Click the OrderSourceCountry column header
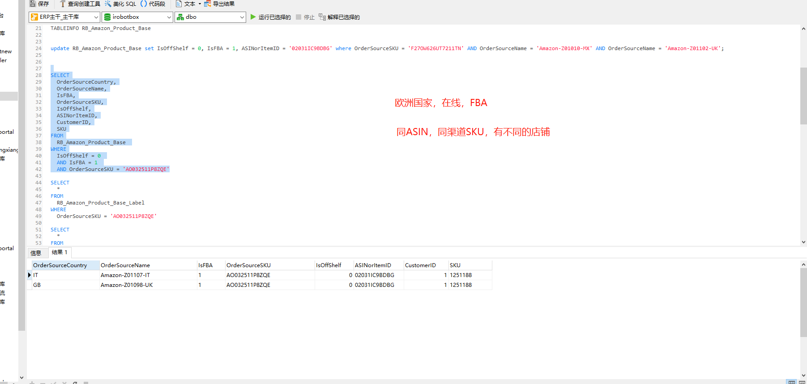This screenshot has height=384, width=807. tap(66, 265)
